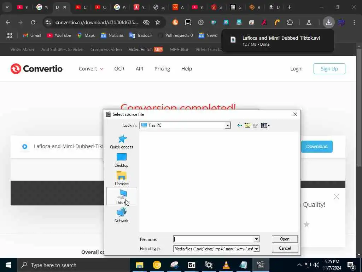
Task: Click the Cancel button in dialog
Action: click(285, 248)
